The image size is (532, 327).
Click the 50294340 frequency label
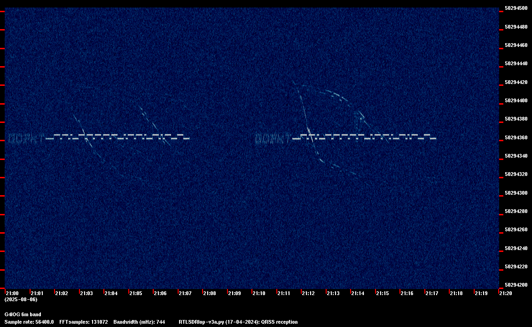click(516, 156)
